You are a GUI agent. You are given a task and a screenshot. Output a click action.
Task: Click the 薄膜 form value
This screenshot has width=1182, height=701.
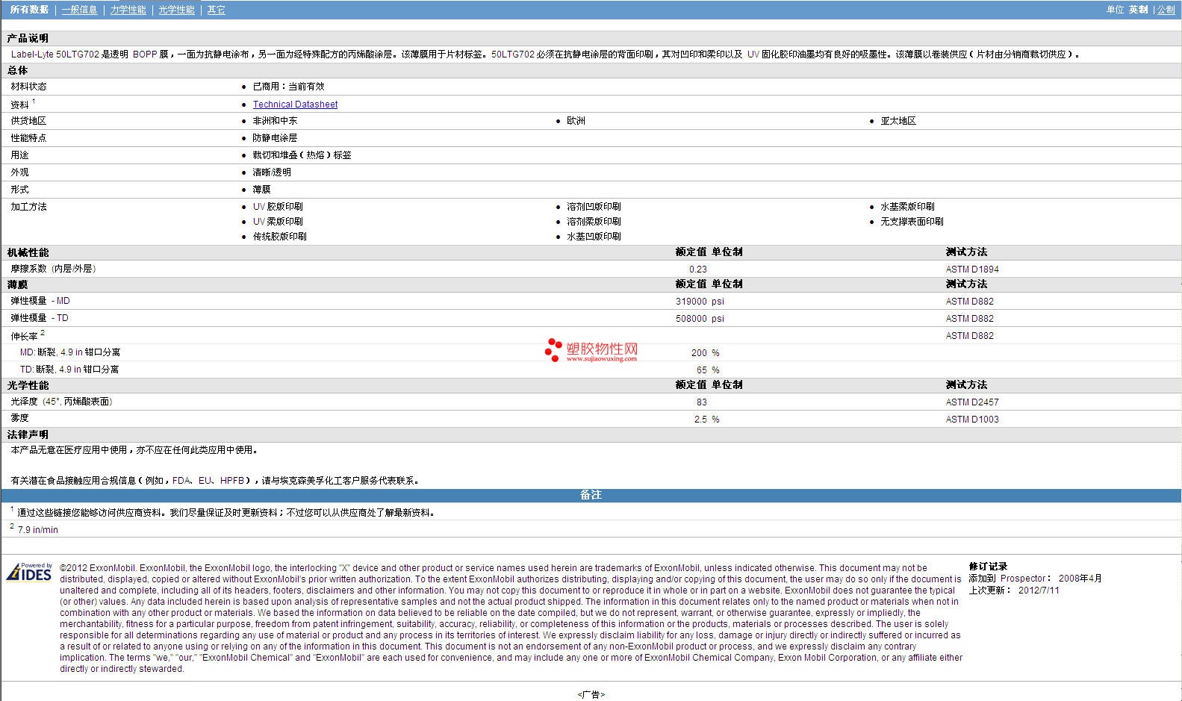(x=261, y=190)
